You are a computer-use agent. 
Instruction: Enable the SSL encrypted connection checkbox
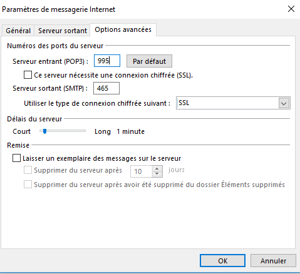tap(28, 75)
